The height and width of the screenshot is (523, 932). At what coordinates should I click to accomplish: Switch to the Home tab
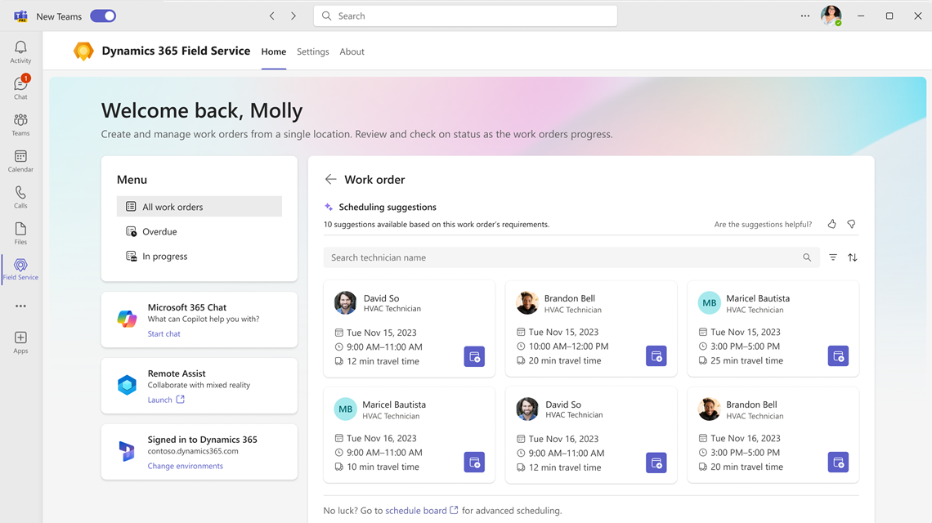click(x=273, y=51)
